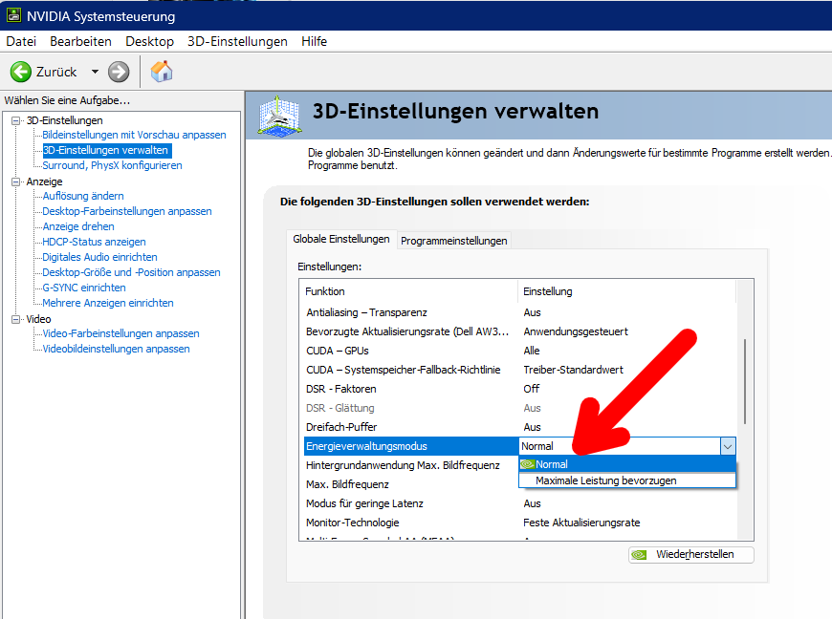832x619 pixels.
Task: Open Mehrere Anzeigen einrichten
Action: click(x=108, y=303)
